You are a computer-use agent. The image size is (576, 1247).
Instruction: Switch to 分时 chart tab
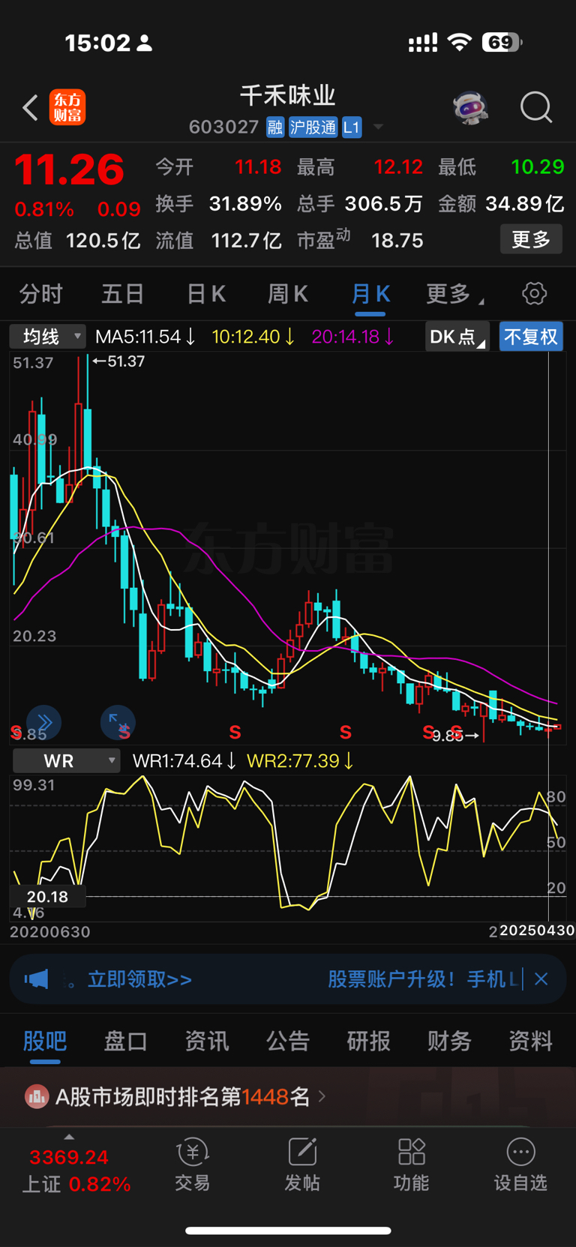40,294
